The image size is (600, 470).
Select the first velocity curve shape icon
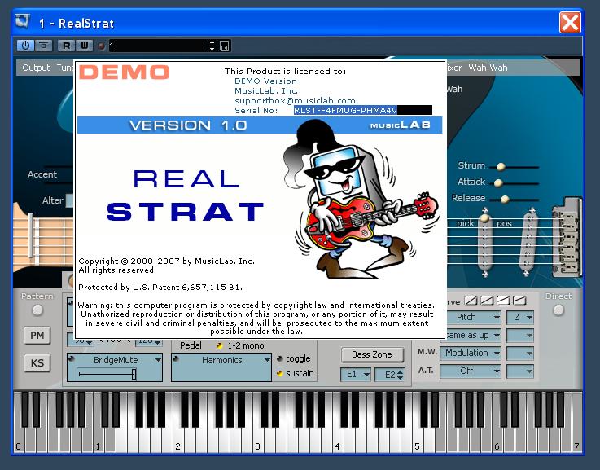click(471, 301)
